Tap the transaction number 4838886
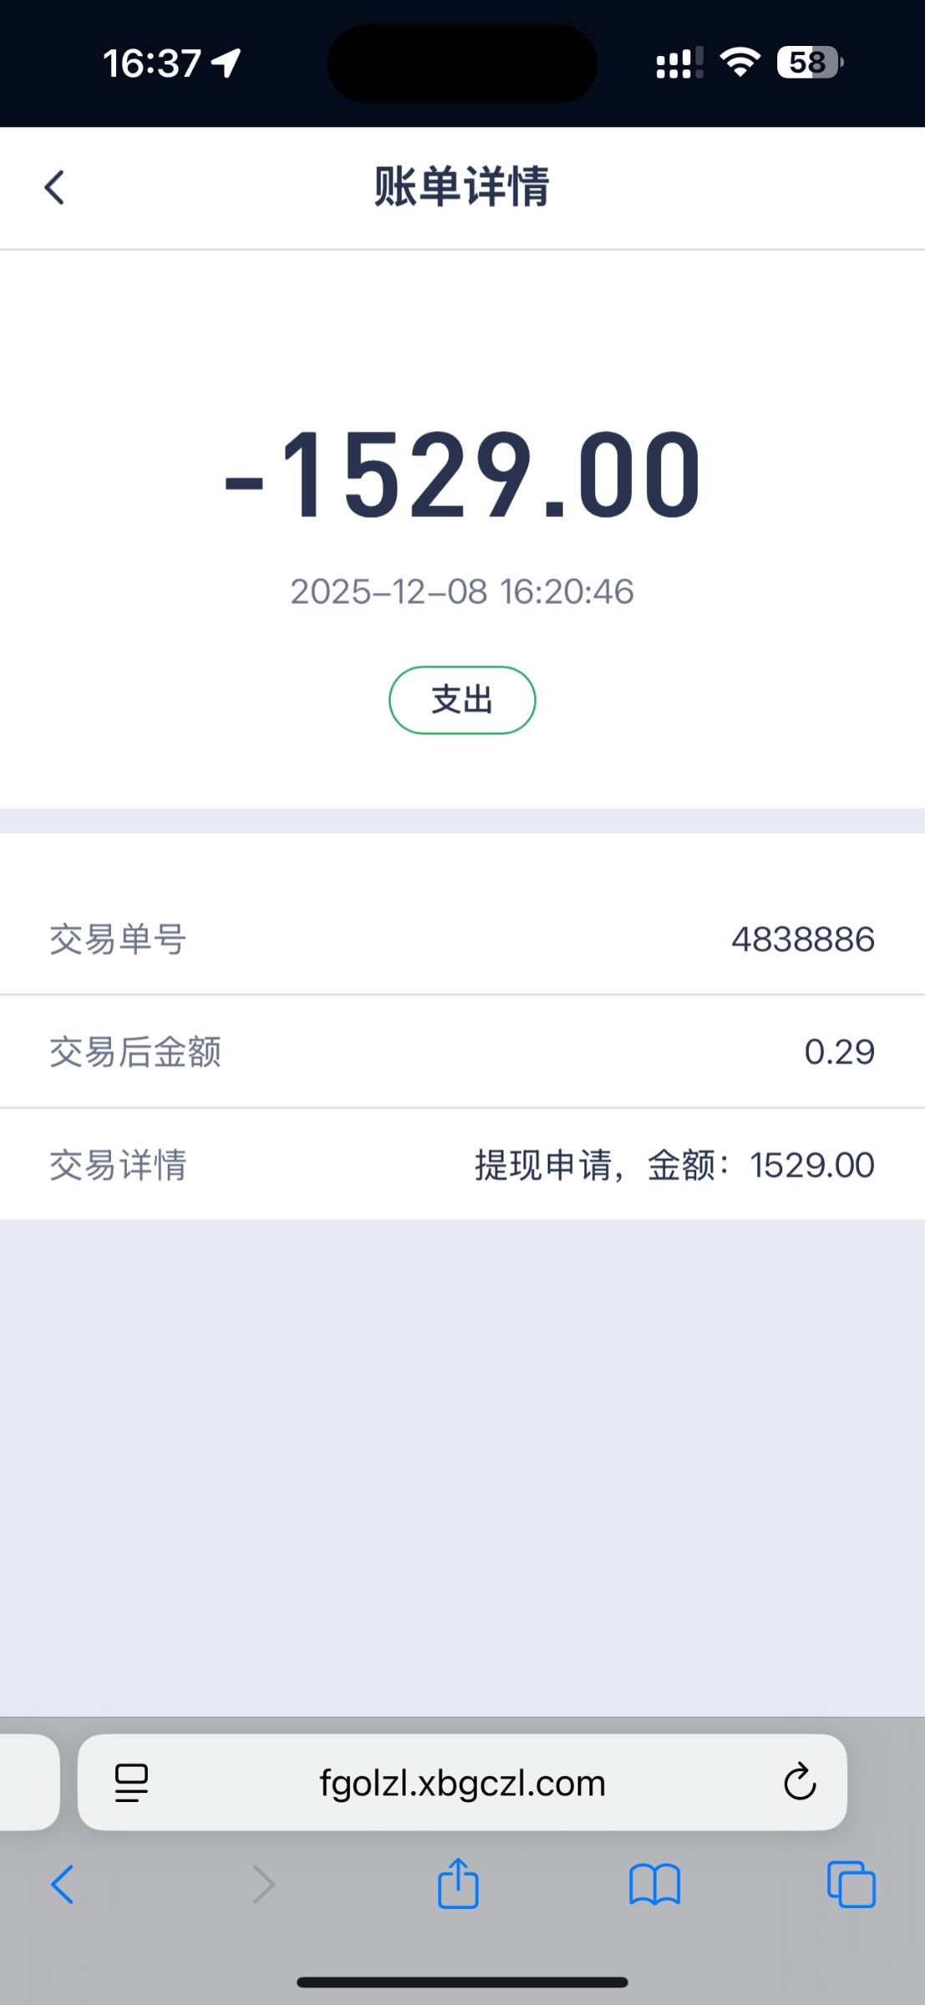 [802, 940]
